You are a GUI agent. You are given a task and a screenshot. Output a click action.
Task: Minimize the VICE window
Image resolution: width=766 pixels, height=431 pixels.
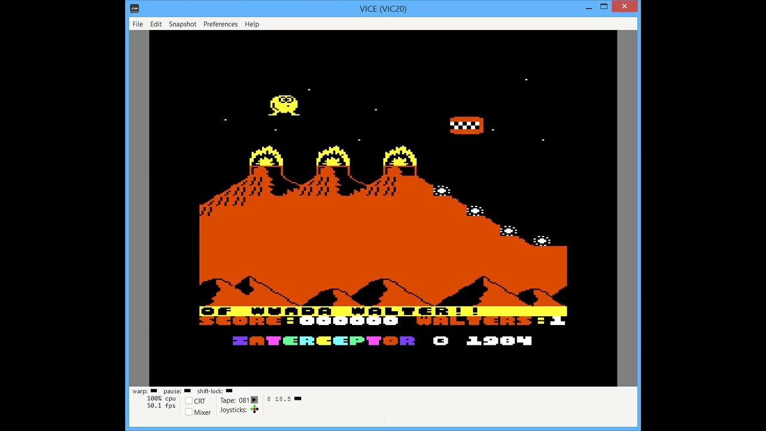(589, 7)
